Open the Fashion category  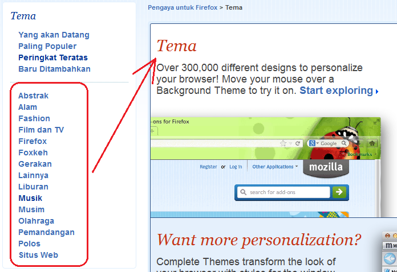point(34,118)
